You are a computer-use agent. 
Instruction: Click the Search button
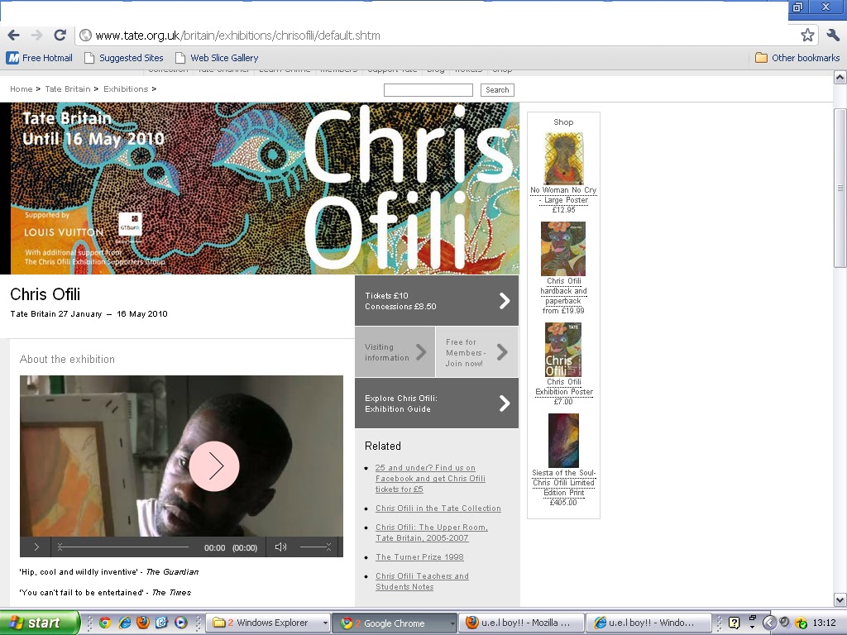[x=497, y=90]
